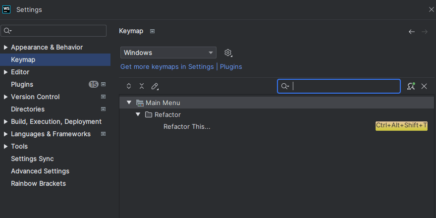Click the Version Control marker icon
436x218 pixels.
[103, 97]
